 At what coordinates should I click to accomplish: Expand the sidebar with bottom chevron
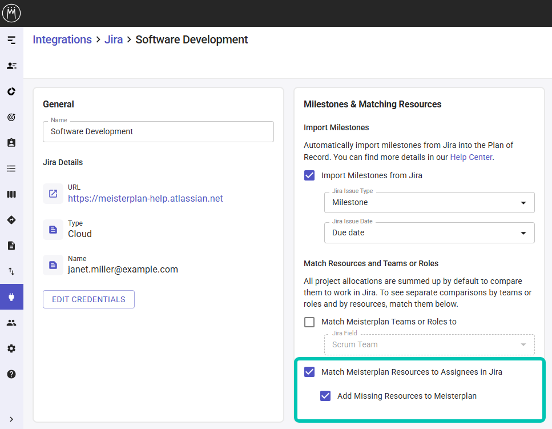coord(11,419)
